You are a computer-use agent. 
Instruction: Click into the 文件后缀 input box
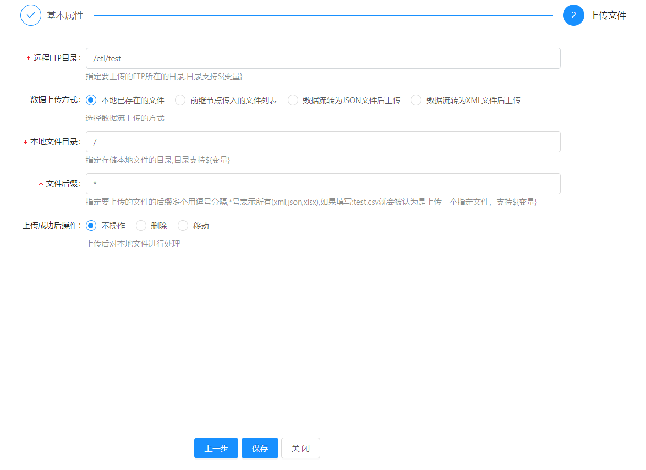323,184
